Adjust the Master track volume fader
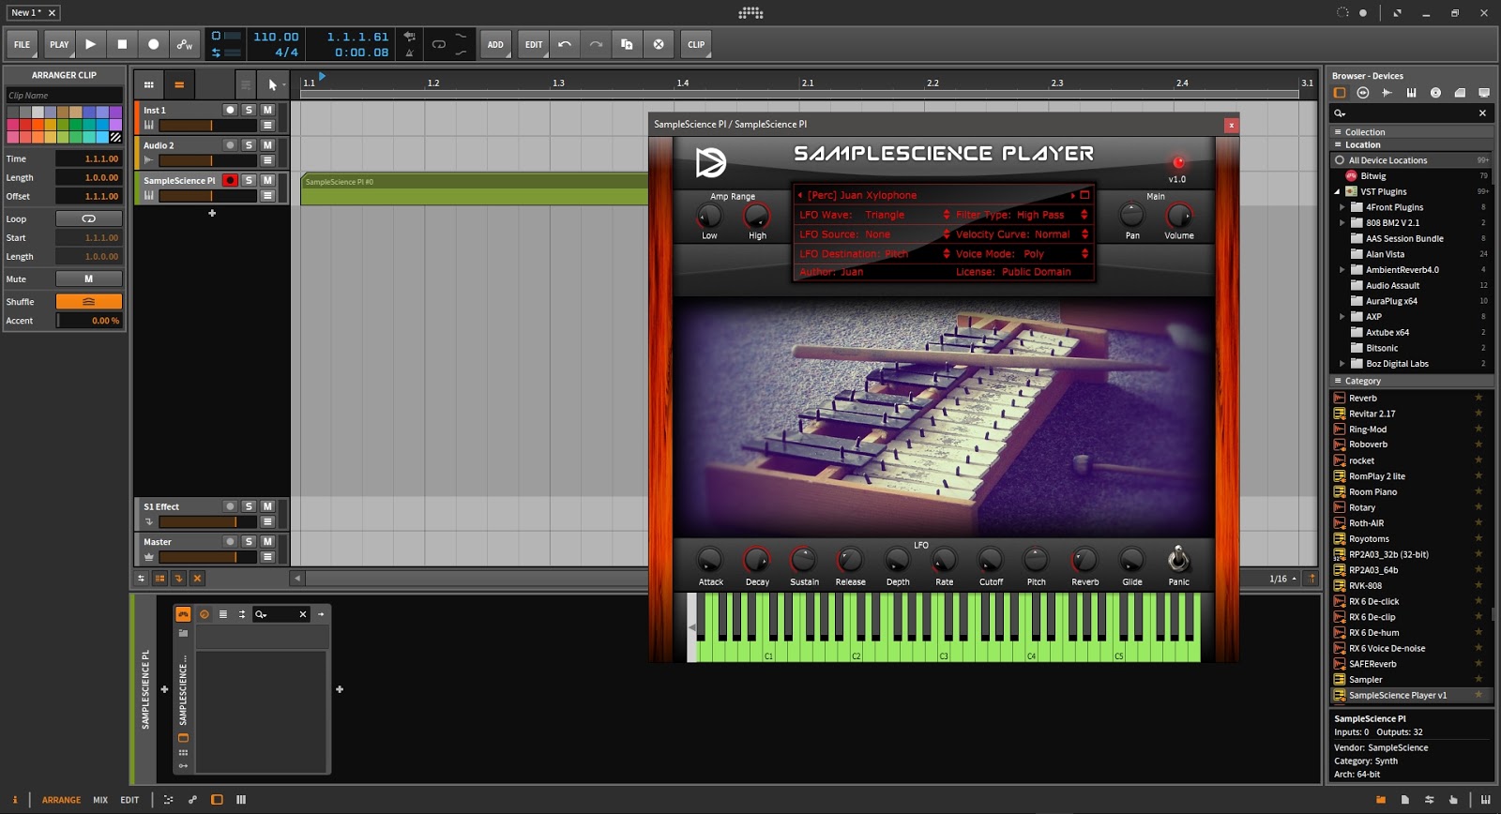The image size is (1501, 814). click(x=207, y=557)
